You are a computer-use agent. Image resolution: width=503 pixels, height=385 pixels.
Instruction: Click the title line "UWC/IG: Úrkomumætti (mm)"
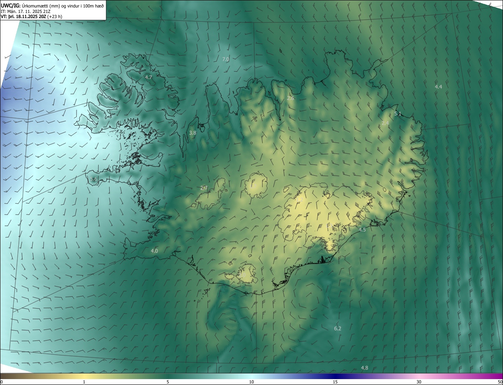[52, 6]
